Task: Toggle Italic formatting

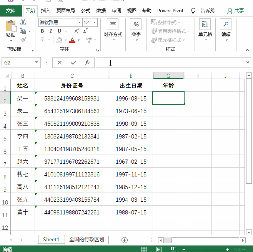Action: 51,31
